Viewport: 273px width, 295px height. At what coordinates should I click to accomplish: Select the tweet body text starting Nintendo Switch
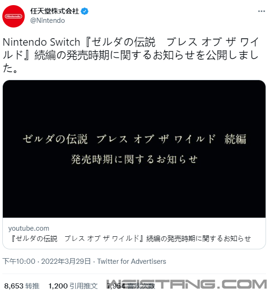pos(130,55)
